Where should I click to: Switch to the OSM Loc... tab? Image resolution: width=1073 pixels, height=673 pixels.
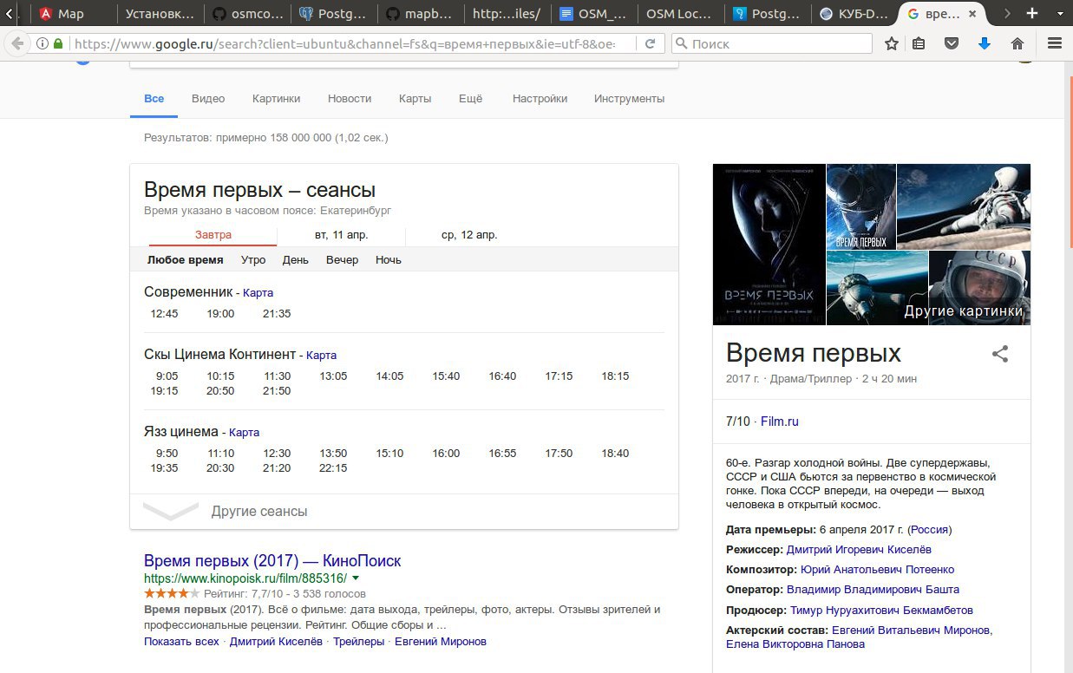[x=679, y=14]
